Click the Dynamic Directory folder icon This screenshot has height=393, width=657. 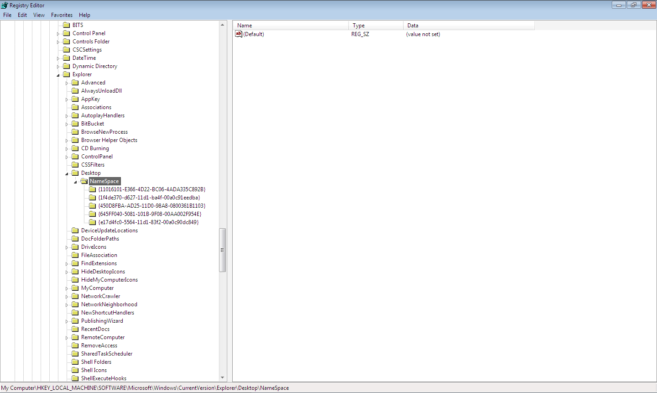pos(66,66)
